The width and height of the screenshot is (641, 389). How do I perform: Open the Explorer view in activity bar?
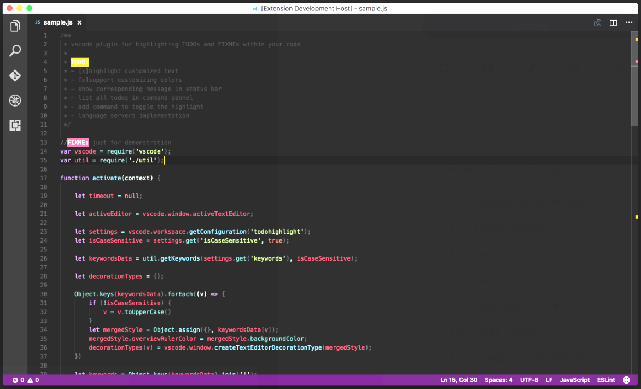15,26
